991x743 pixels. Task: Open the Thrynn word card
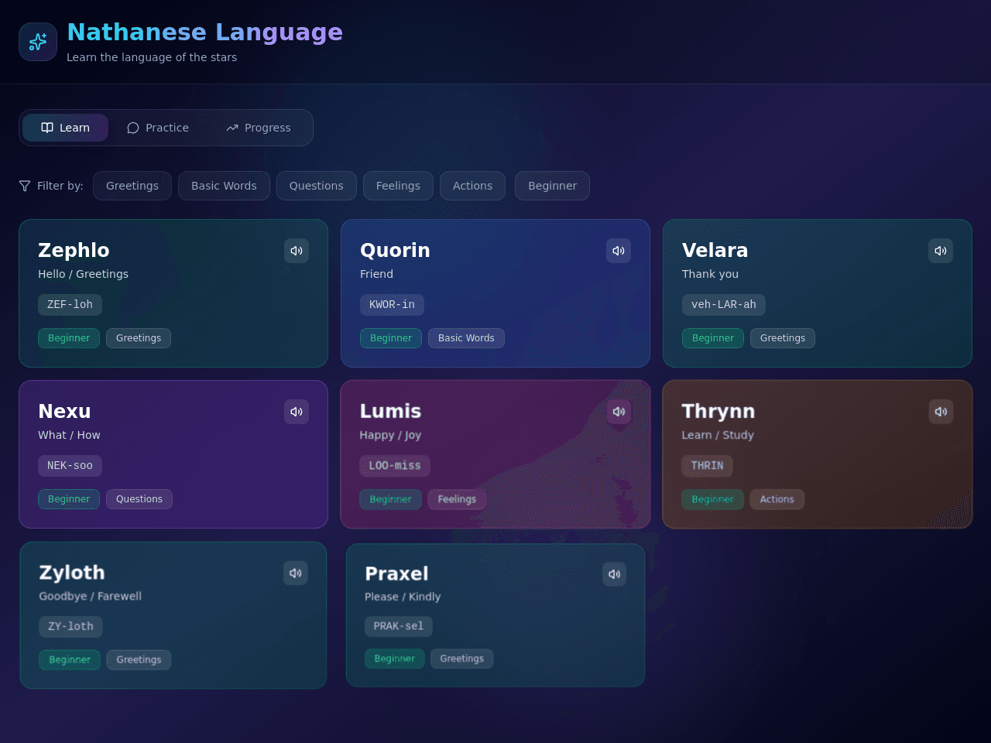(x=818, y=454)
